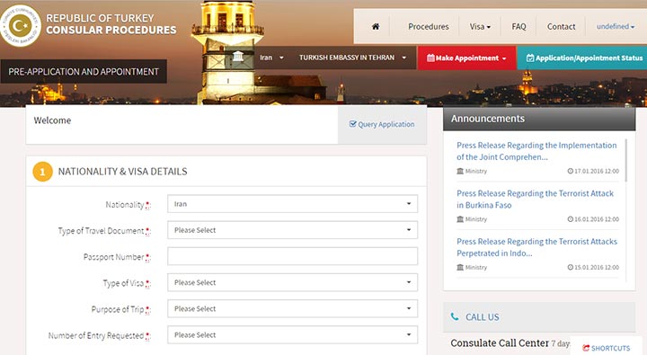
Task: Open Press Release on Burkina Faso attack
Action: 536,199
